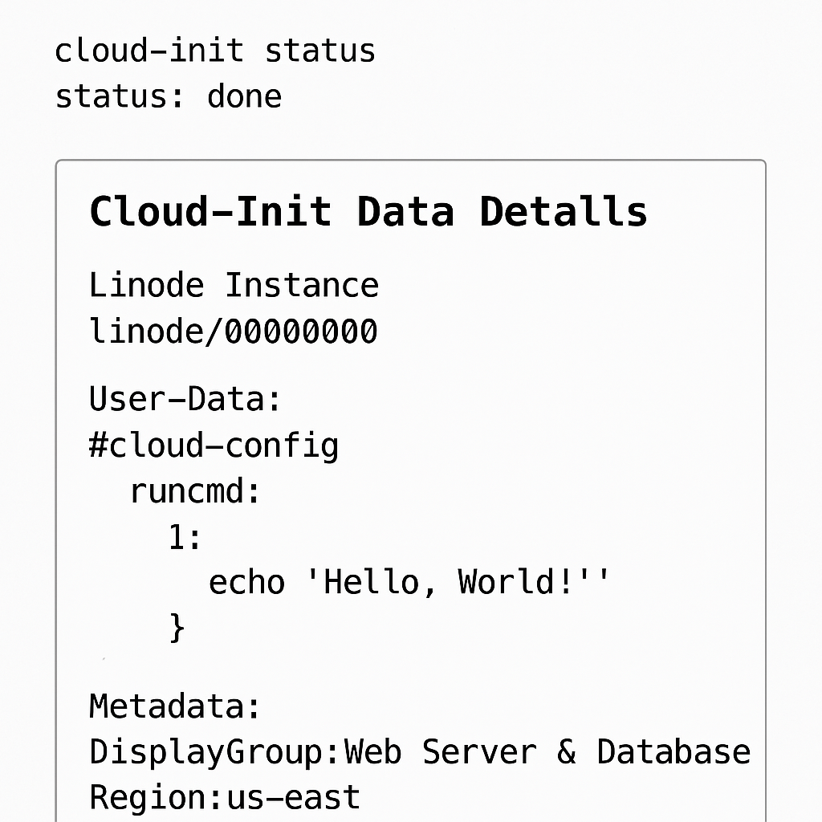
Task: Click the '#cloud-config' line
Action: (214, 446)
